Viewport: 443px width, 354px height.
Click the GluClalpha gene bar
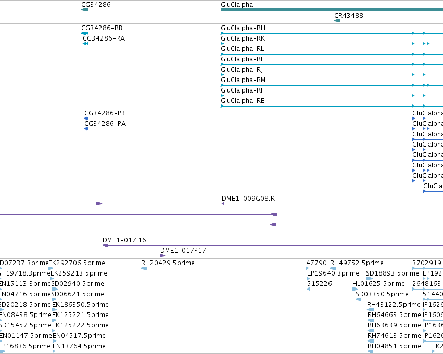[x=332, y=10]
